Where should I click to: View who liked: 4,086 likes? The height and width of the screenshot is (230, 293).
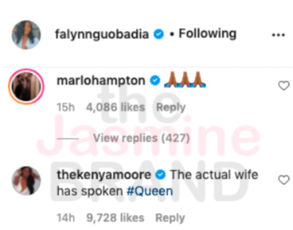tap(116, 107)
